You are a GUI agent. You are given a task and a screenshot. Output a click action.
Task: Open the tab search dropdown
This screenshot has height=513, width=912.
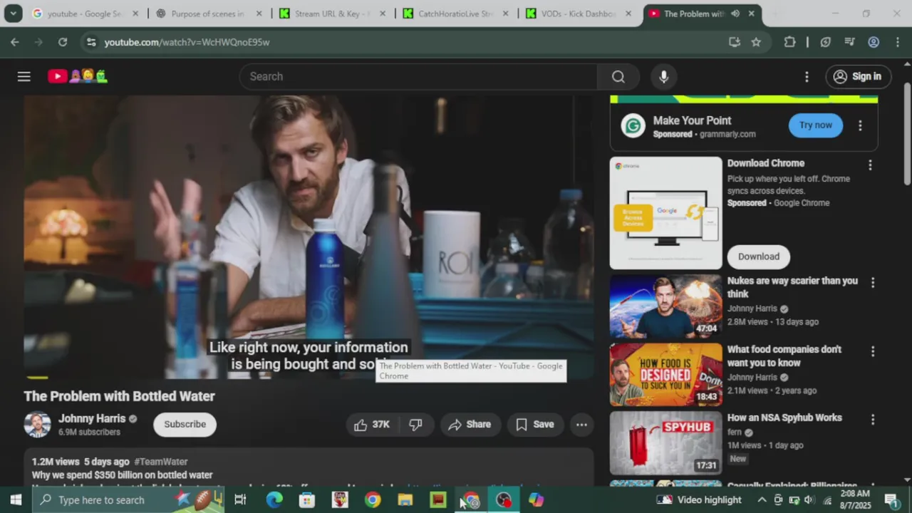click(13, 14)
